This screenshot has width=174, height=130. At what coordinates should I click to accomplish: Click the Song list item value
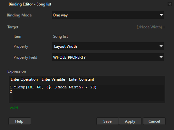(61, 36)
